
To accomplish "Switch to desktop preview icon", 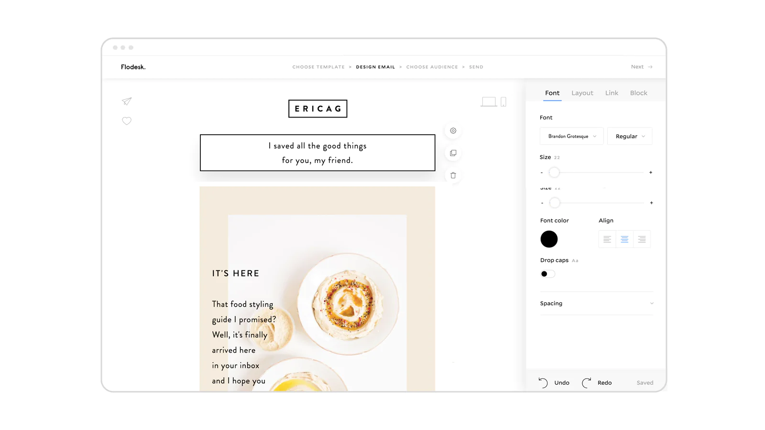I will coord(489,102).
